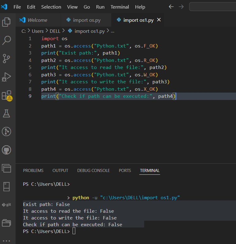Click path4 argument on line 9
236x244 pixels.
(166, 96)
